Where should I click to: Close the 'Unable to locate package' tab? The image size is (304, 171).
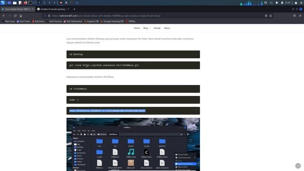point(68,9)
